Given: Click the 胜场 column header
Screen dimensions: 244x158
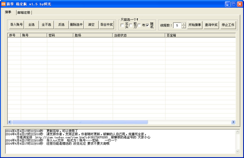Looking at the screenshot, I should tap(93, 35).
